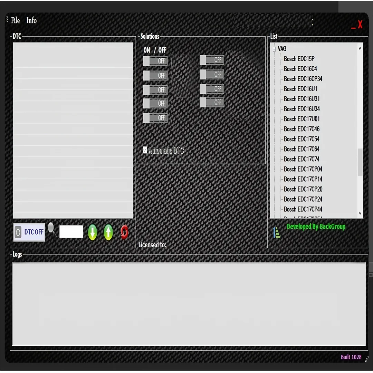Collapse the VAG tree node
The height and width of the screenshot is (373, 373).
pyautogui.click(x=274, y=49)
